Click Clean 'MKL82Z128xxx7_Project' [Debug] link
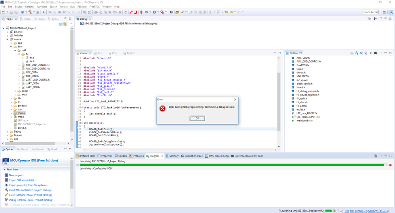The width and height of the screenshot is (395, 213). pos(30,195)
